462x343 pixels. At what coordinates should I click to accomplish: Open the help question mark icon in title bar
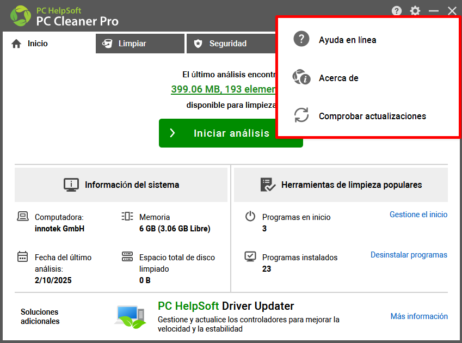pyautogui.click(x=397, y=11)
